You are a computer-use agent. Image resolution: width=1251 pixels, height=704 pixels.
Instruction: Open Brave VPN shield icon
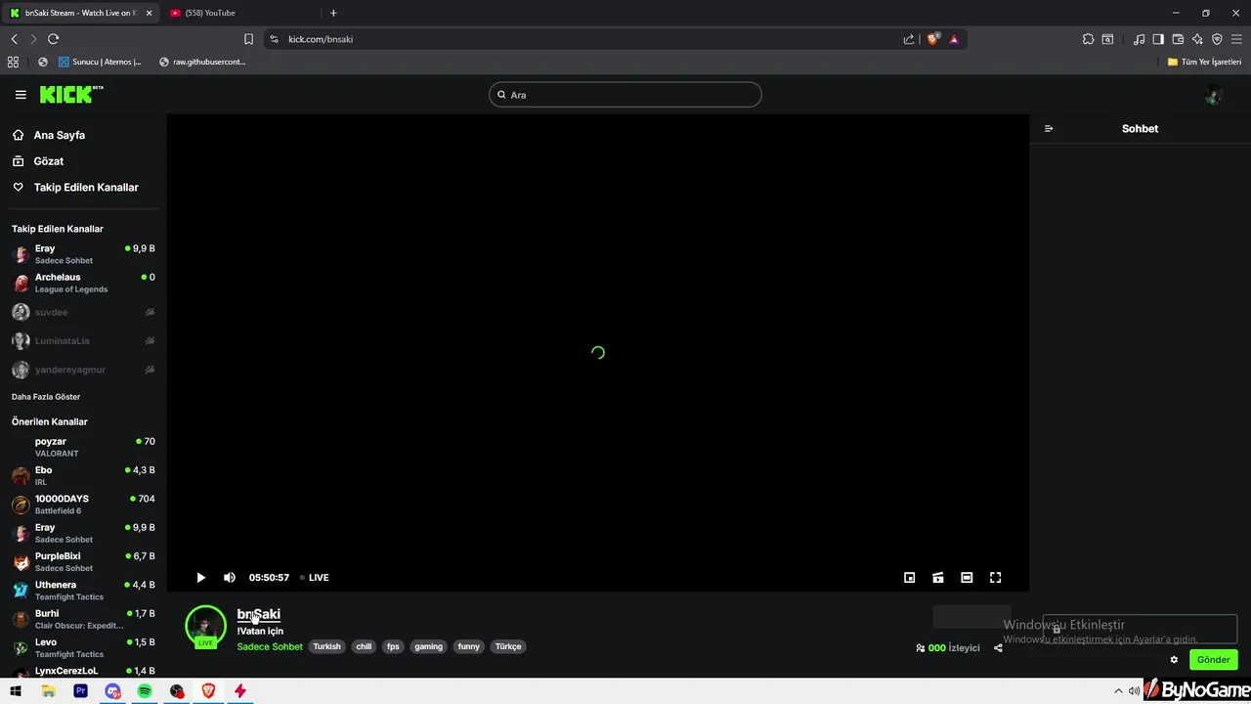click(1217, 39)
